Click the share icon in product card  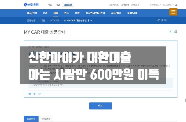click(x=40, y=94)
